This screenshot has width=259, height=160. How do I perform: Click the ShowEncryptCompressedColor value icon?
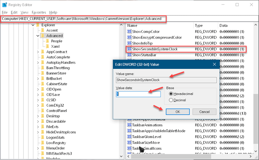[129, 37]
